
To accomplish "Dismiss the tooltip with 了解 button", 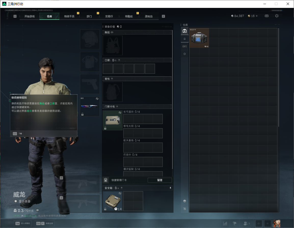I will (x=17, y=134).
